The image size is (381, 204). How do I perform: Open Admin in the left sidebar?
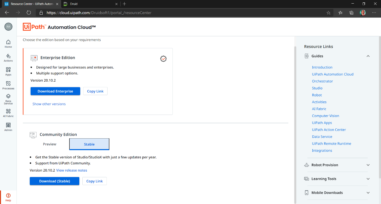click(x=8, y=127)
